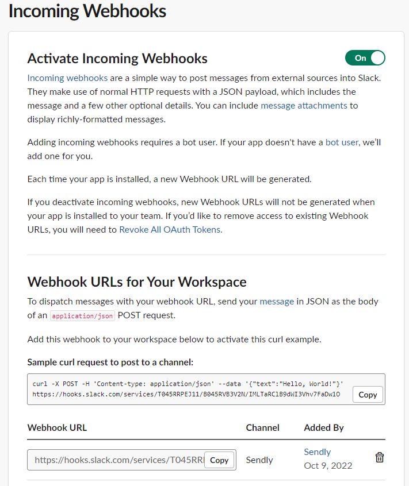Delete the Sendly webhook with trash icon
This screenshot has width=409, height=486.
pos(380,457)
